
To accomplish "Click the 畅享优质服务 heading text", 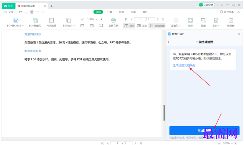I will click(33, 51).
